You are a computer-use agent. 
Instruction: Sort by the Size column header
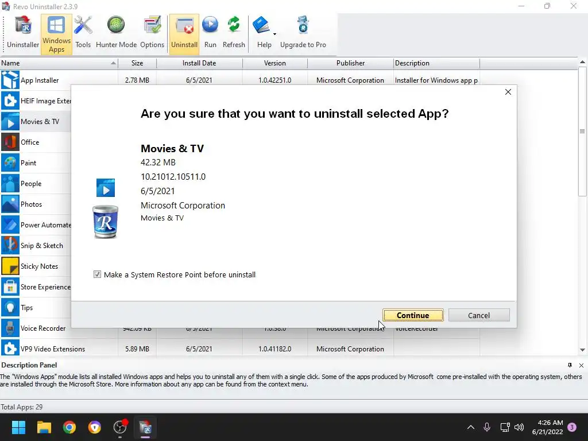point(137,63)
